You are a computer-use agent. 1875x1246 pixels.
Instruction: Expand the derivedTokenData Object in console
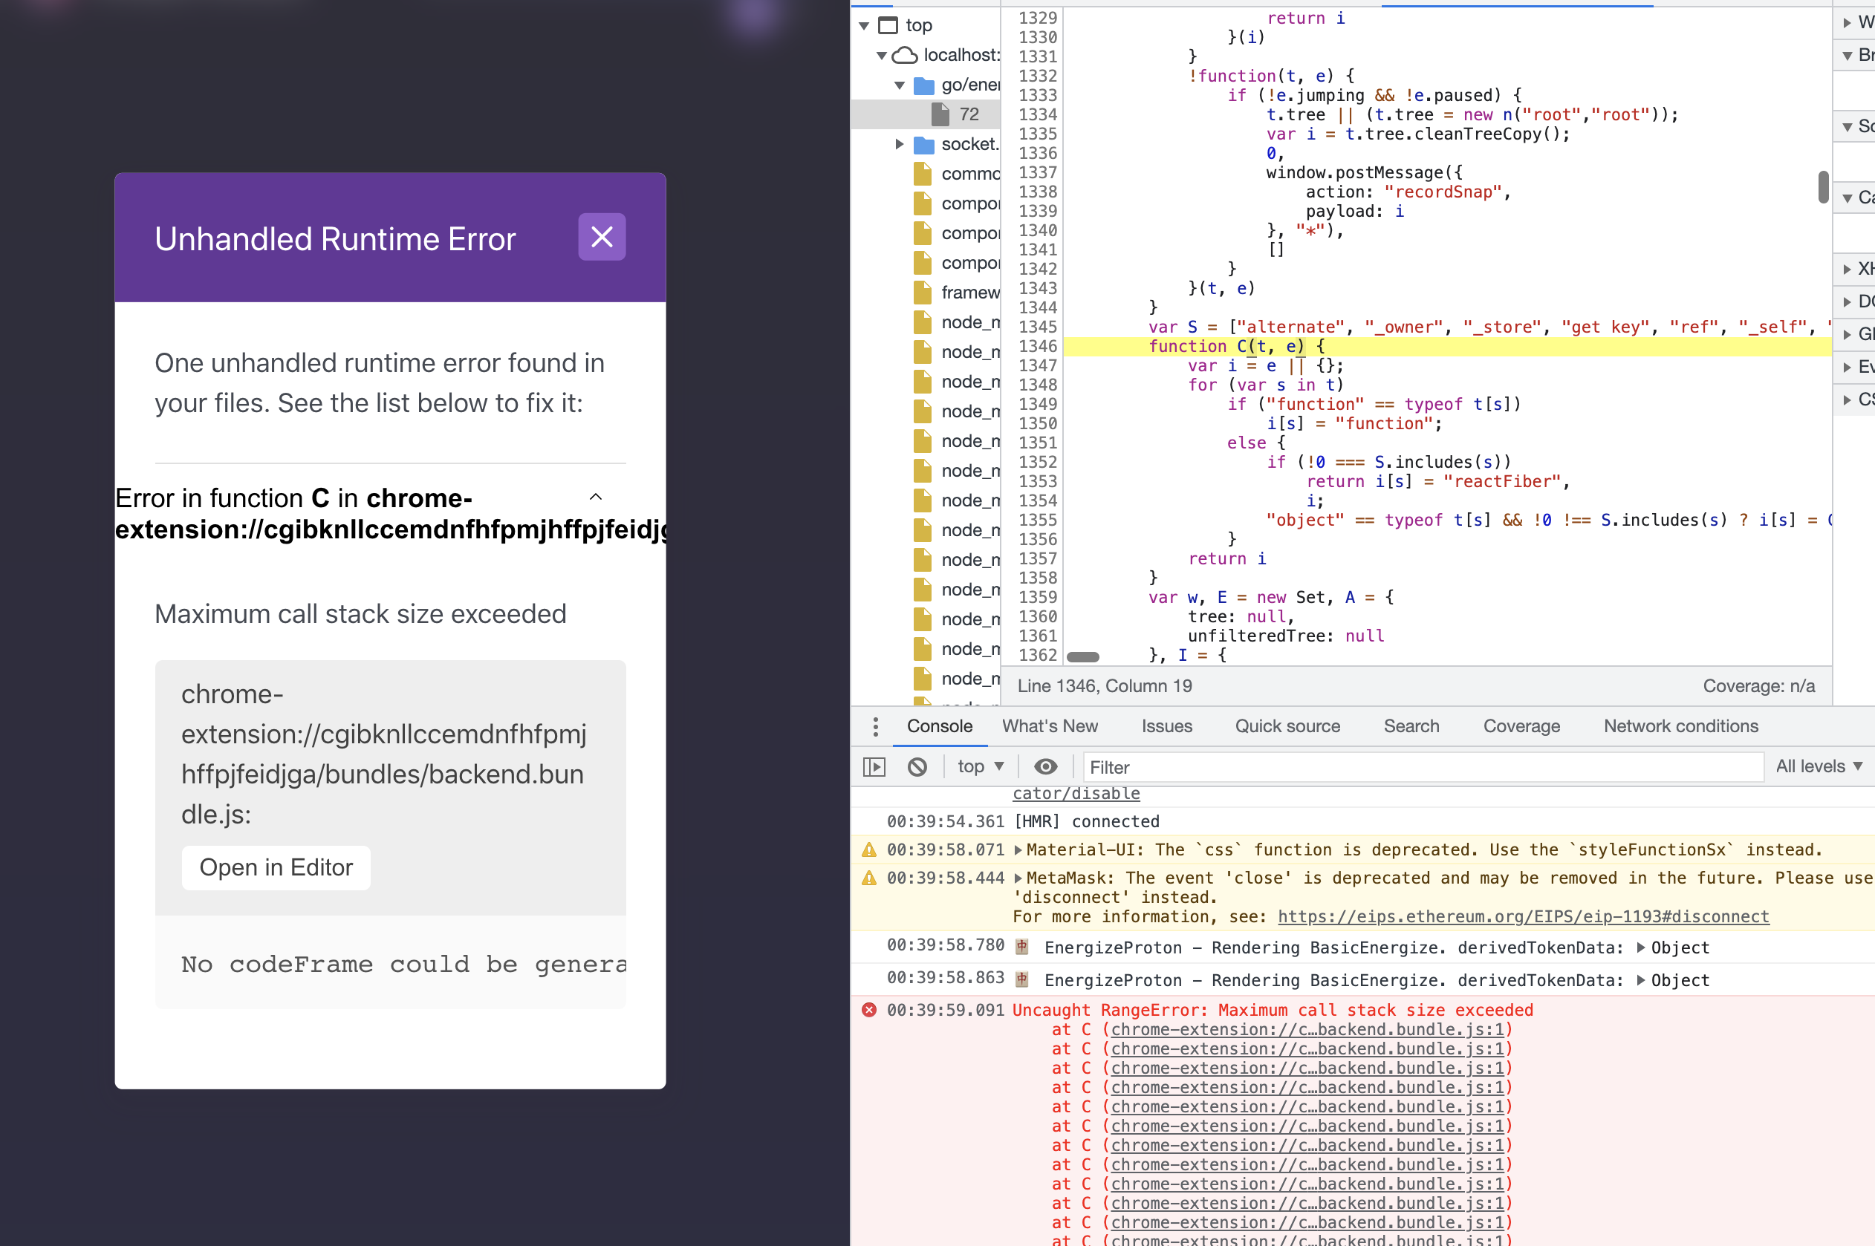(x=1640, y=947)
